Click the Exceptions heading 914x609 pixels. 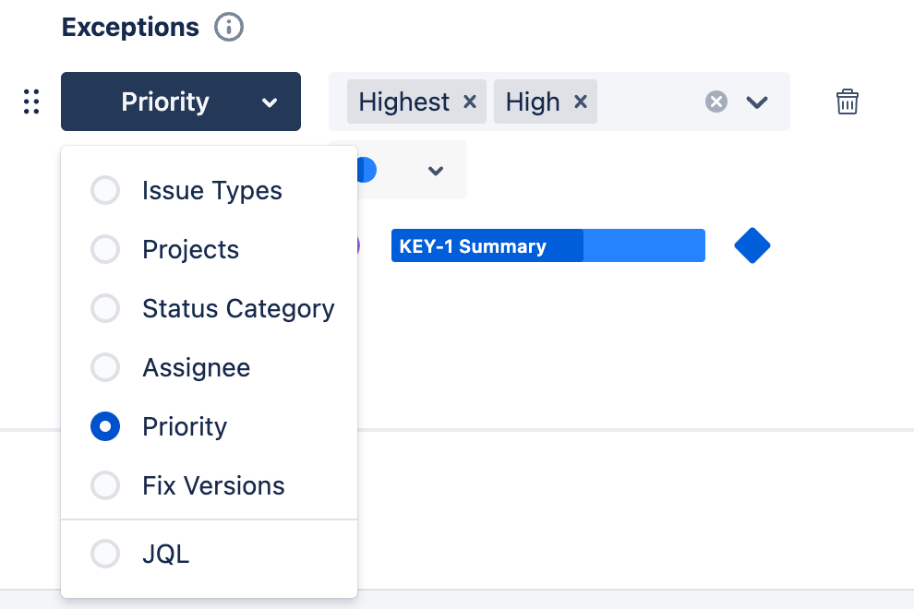point(129,27)
